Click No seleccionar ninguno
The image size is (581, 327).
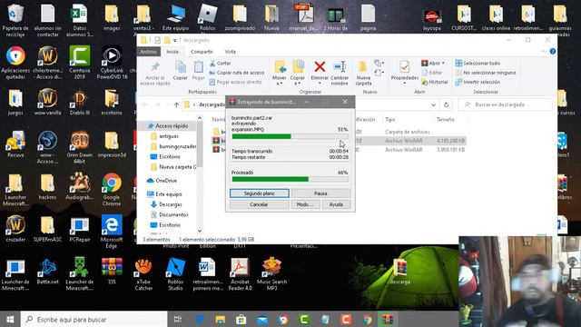click(x=486, y=73)
